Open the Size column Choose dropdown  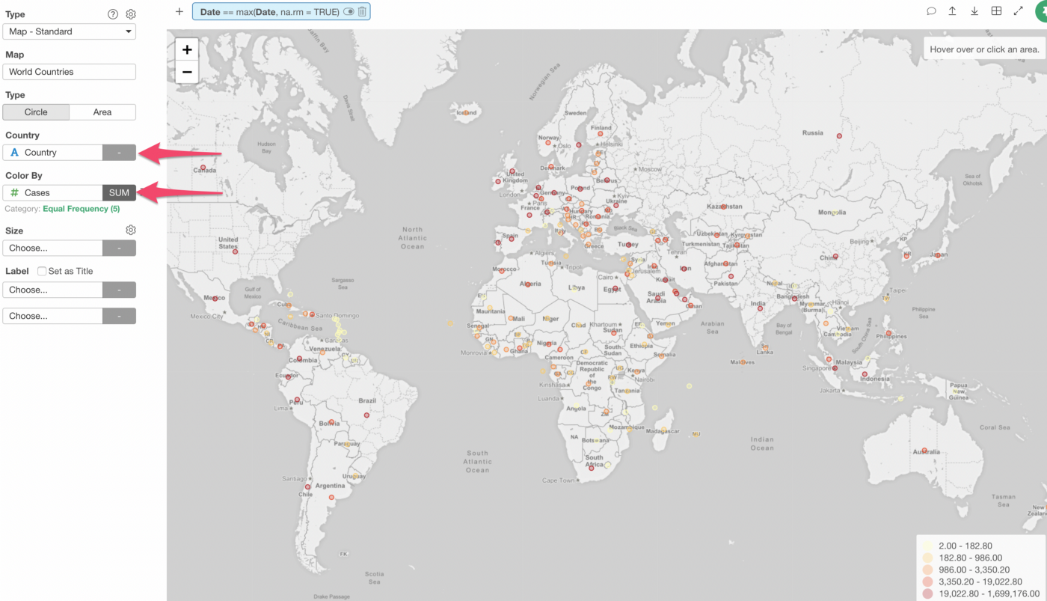(x=52, y=248)
